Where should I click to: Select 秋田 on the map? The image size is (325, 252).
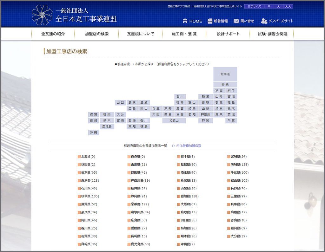click(x=219, y=90)
